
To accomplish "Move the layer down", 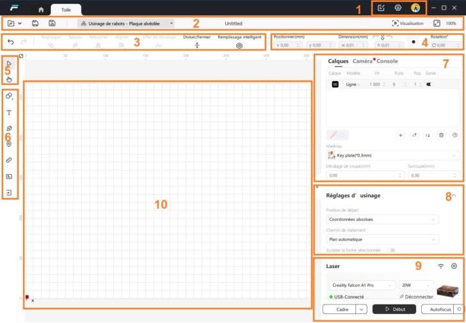I will (428, 135).
